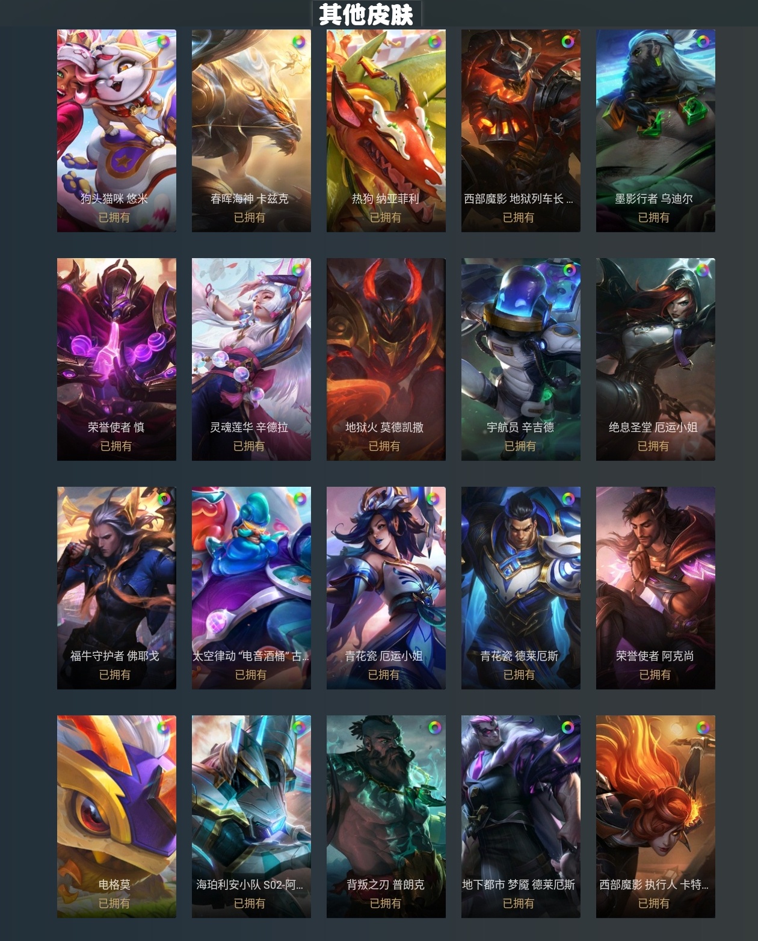Click chroma icon on 热狗 纳亚菲利

pos(434,42)
